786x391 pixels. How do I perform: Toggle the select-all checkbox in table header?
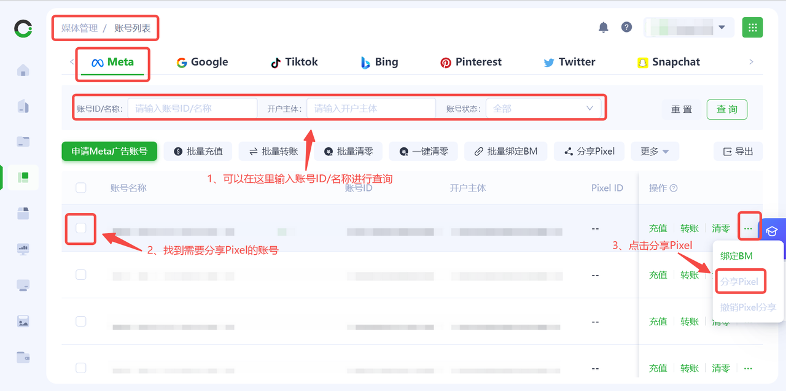coord(81,188)
